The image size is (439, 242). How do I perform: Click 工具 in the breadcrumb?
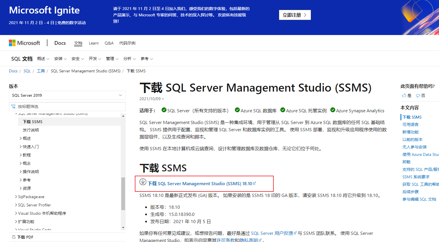click(41, 71)
